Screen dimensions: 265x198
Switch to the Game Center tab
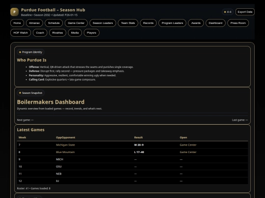click(76, 23)
